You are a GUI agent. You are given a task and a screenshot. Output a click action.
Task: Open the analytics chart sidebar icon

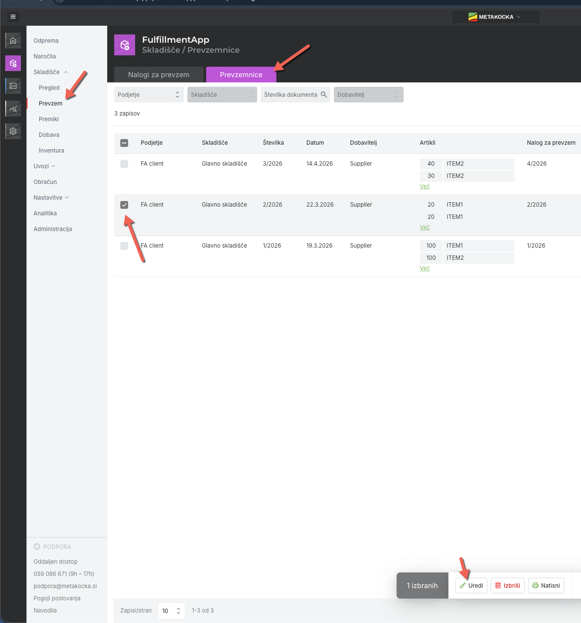pos(13,109)
